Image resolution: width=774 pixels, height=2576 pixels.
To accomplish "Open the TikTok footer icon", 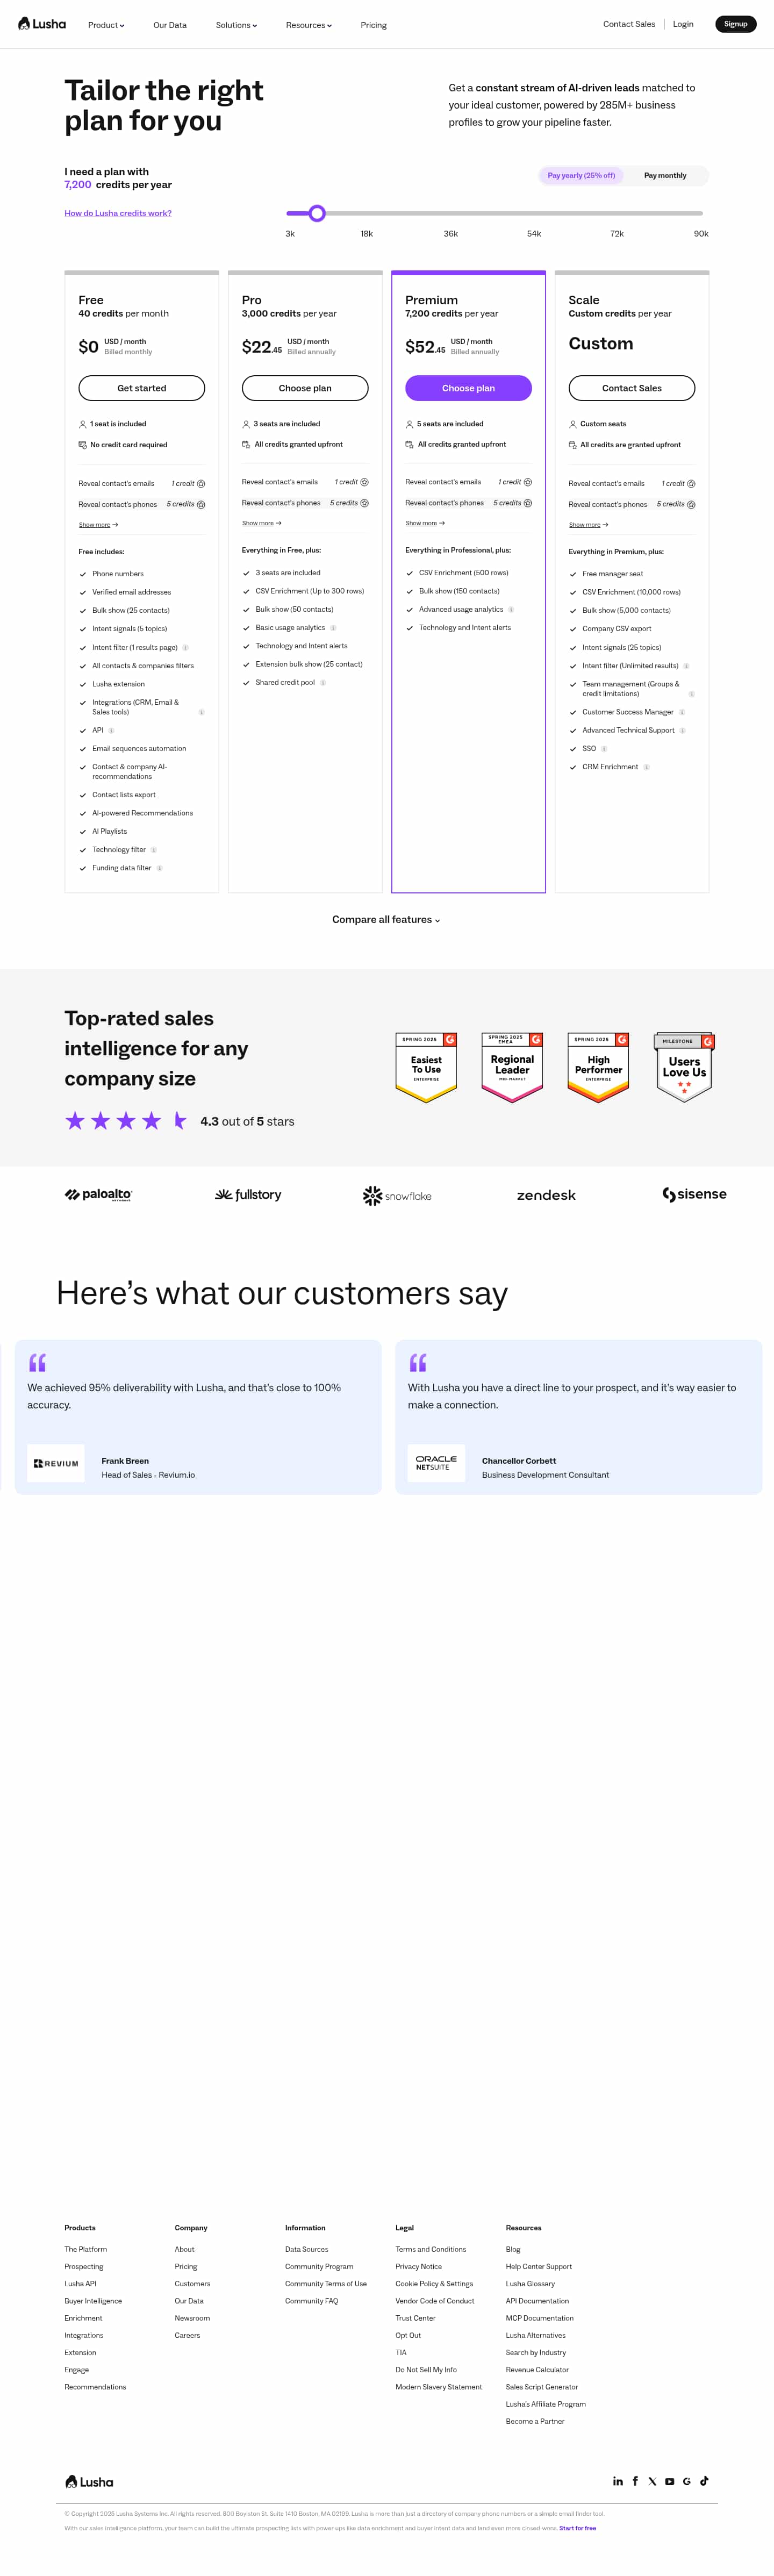I will [704, 2481].
